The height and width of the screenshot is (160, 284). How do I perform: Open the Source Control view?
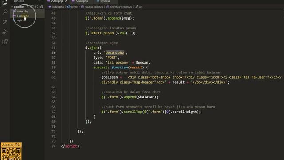5,22
